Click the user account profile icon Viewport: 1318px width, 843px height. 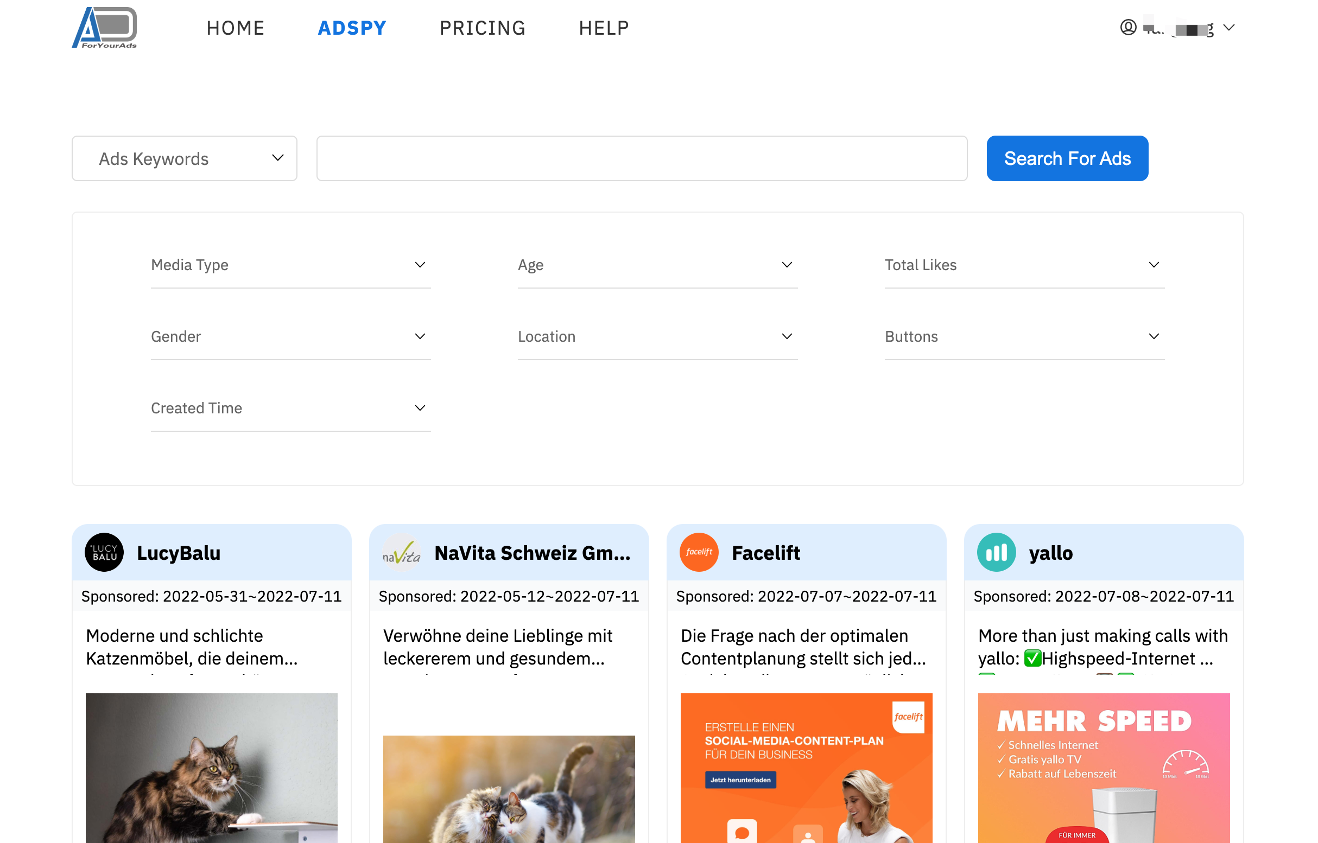pyautogui.click(x=1128, y=27)
